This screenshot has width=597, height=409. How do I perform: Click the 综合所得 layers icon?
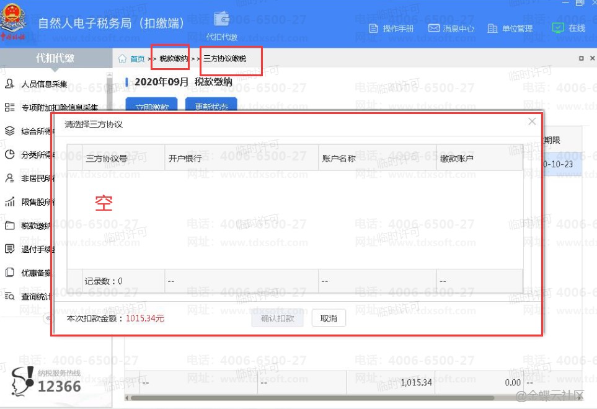[x=9, y=131]
